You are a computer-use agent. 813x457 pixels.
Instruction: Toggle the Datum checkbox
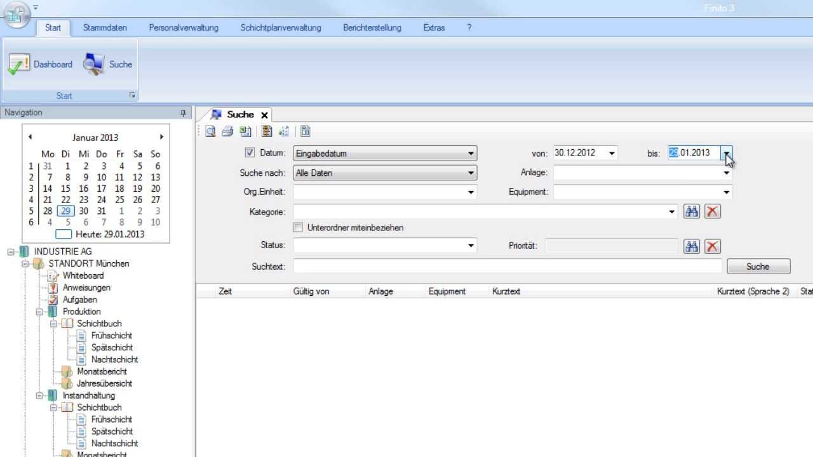(250, 153)
